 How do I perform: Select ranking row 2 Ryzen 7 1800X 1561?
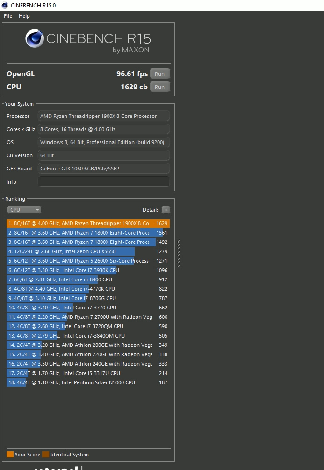[88, 233]
